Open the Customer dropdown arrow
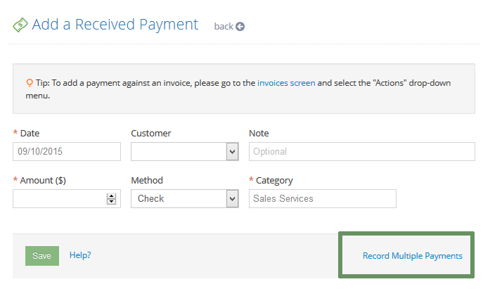This screenshot has height=296, width=490. click(232, 152)
